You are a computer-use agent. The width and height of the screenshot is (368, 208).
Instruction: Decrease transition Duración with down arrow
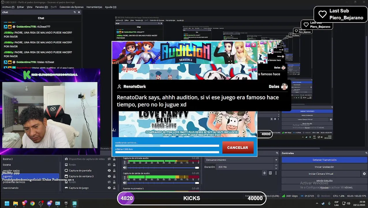point(276,168)
